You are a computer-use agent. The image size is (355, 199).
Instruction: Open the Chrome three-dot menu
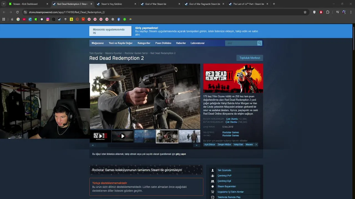tap(351, 12)
